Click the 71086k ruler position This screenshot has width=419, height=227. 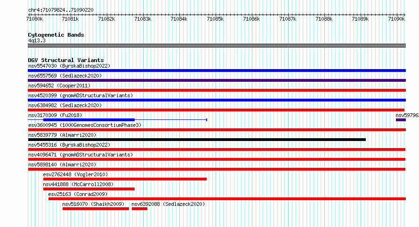(251, 19)
